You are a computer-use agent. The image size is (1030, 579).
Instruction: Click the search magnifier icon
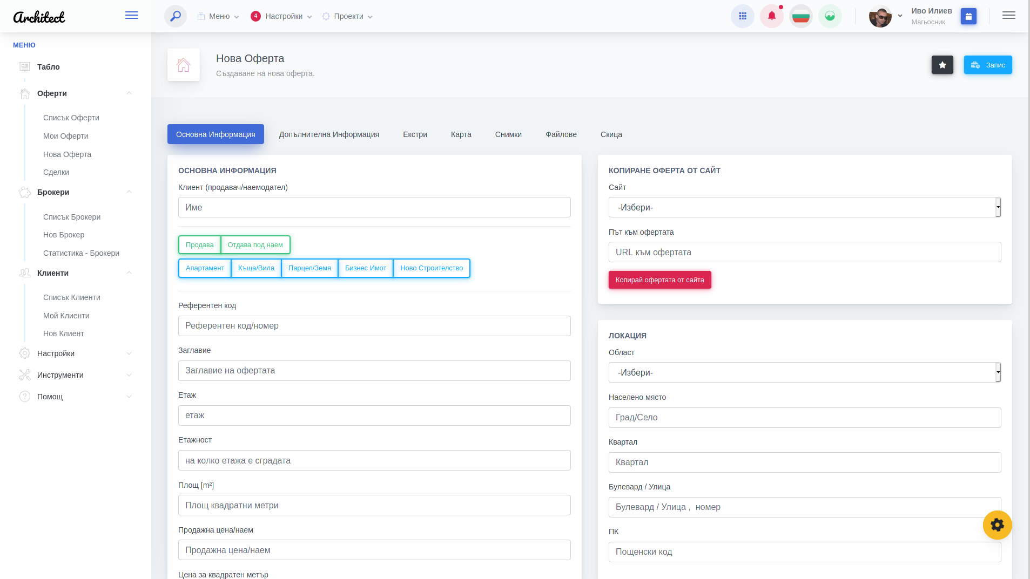tap(176, 16)
